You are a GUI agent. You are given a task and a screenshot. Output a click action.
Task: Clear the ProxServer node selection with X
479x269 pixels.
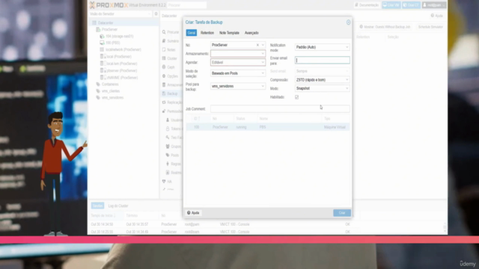[x=257, y=45]
